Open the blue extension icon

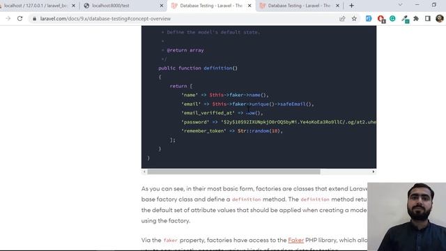369,19
